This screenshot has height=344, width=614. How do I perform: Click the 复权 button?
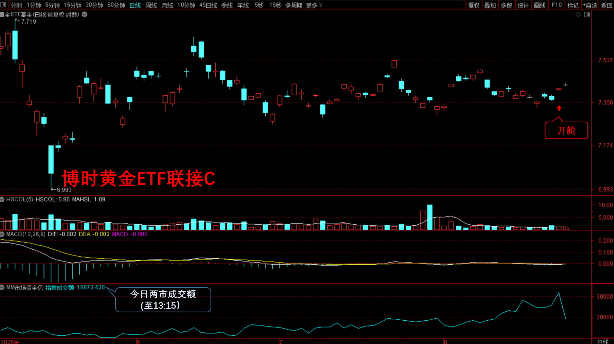click(x=474, y=5)
